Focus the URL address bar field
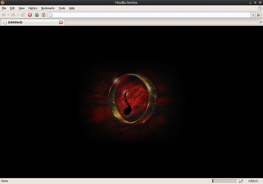 149,15
